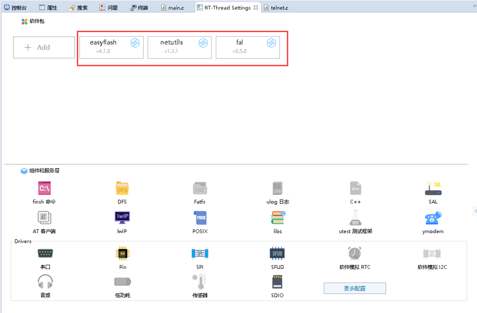
Task: Open the finsh 命令 component icon
Action: 45,188
